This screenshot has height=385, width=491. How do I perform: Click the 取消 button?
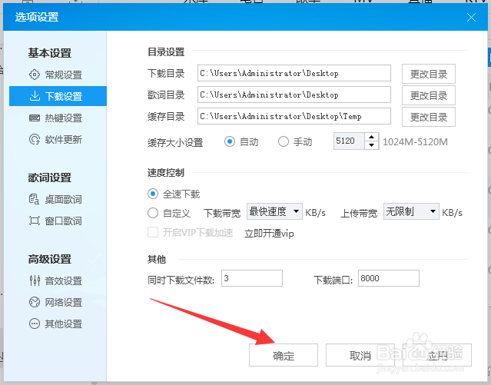[x=360, y=355]
